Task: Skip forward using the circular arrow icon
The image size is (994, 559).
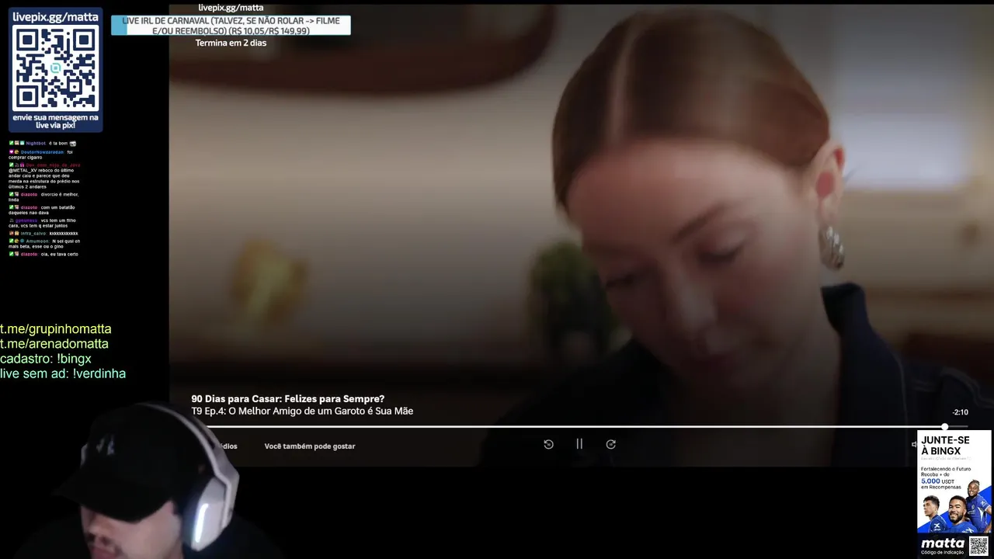Action: coord(610,444)
